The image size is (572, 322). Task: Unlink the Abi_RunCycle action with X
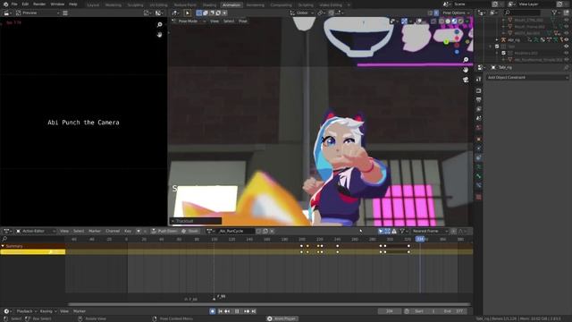click(x=272, y=231)
